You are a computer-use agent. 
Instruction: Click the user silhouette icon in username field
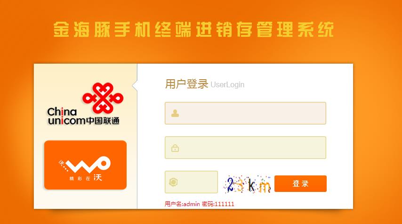175,113
